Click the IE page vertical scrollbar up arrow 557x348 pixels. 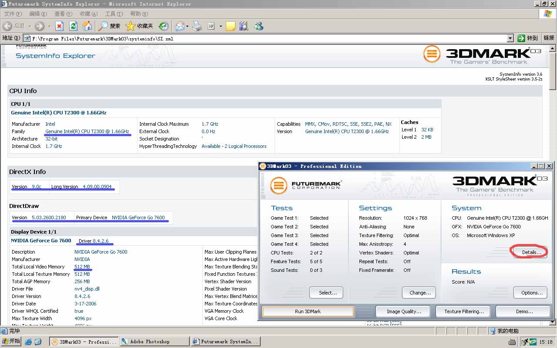tap(553, 47)
